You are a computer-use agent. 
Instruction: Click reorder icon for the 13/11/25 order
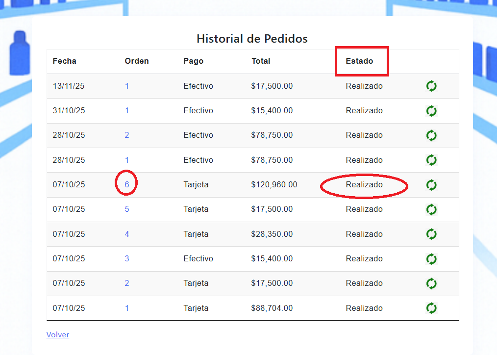431,86
